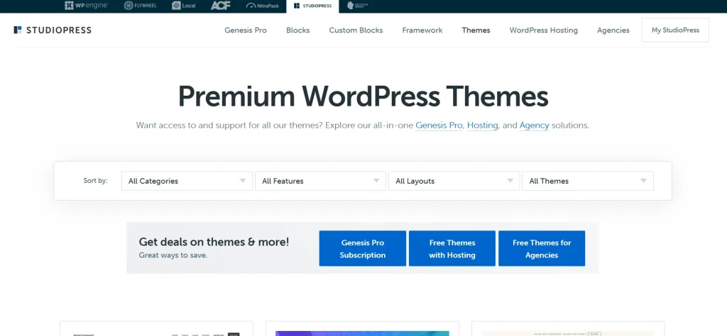
Task: Click the StudioPress site logo in header
Action: tap(53, 30)
